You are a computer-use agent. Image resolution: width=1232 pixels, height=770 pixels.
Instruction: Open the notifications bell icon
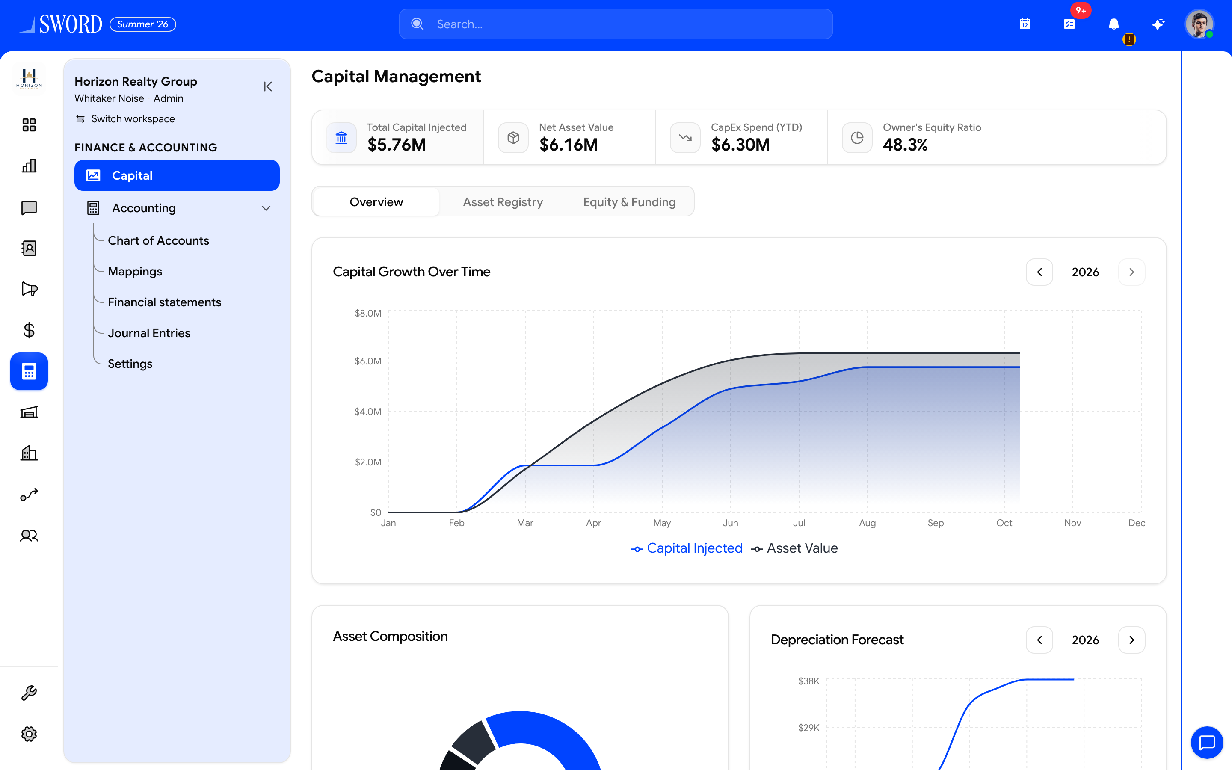pyautogui.click(x=1114, y=24)
